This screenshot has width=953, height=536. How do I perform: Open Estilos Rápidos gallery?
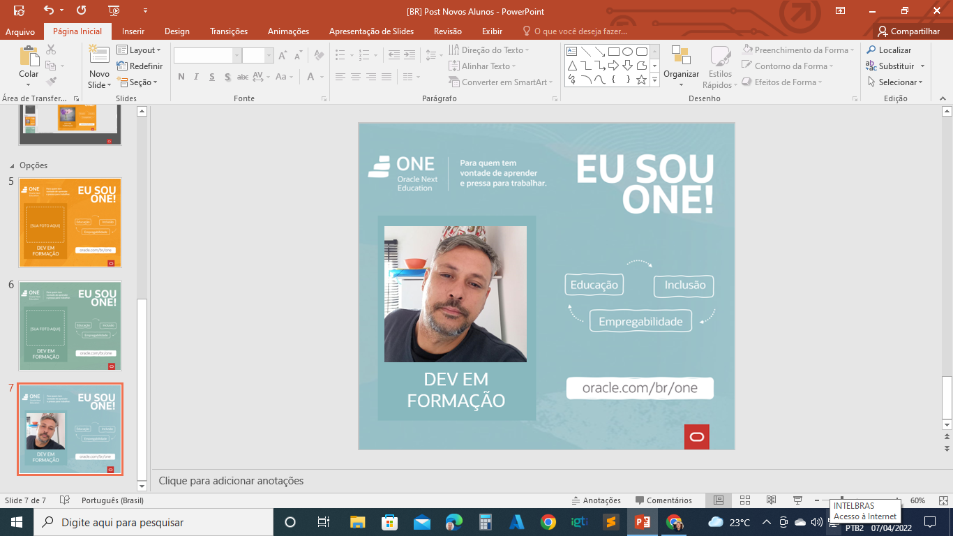coord(720,68)
